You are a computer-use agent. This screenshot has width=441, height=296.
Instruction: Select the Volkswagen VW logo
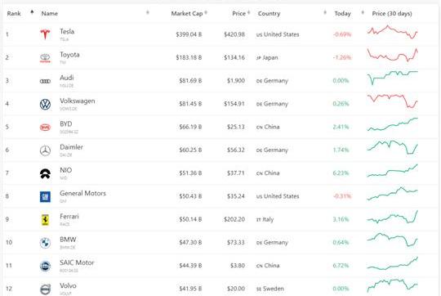[x=45, y=104]
